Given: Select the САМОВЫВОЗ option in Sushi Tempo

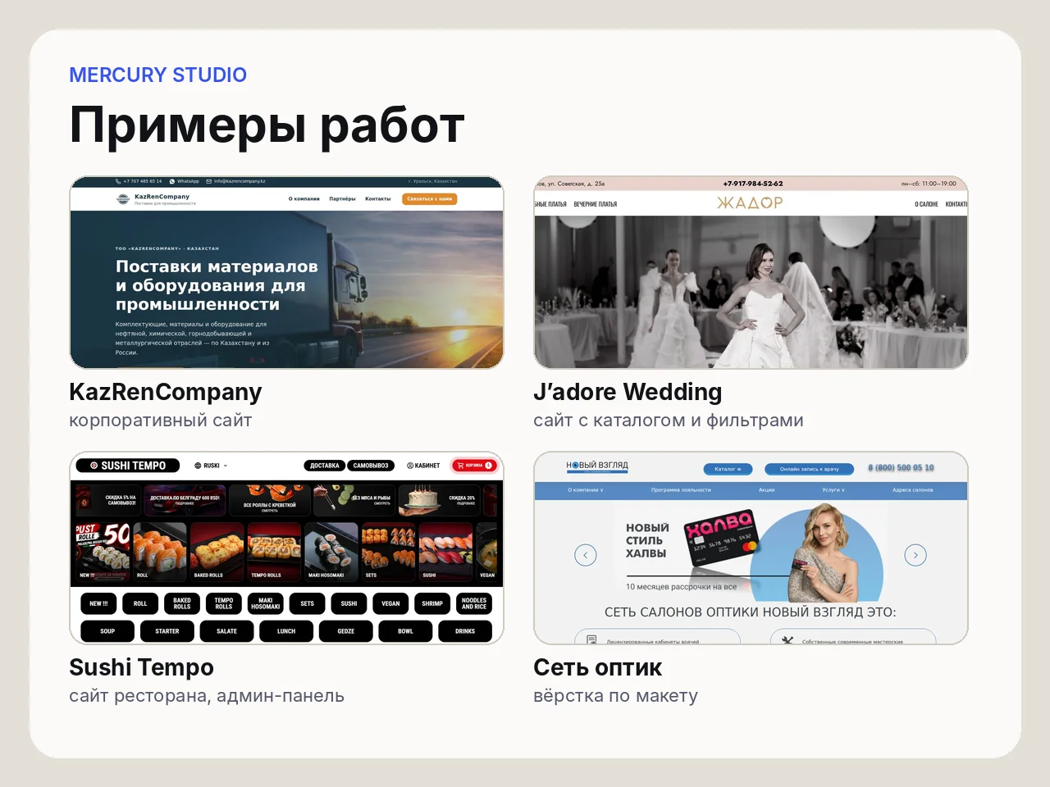Looking at the screenshot, I should [x=371, y=466].
